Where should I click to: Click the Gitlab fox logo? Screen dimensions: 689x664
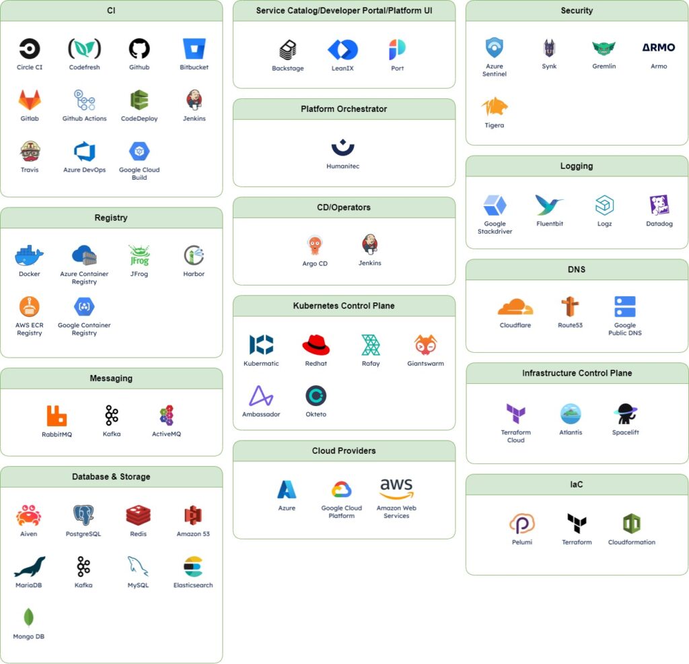click(x=30, y=100)
